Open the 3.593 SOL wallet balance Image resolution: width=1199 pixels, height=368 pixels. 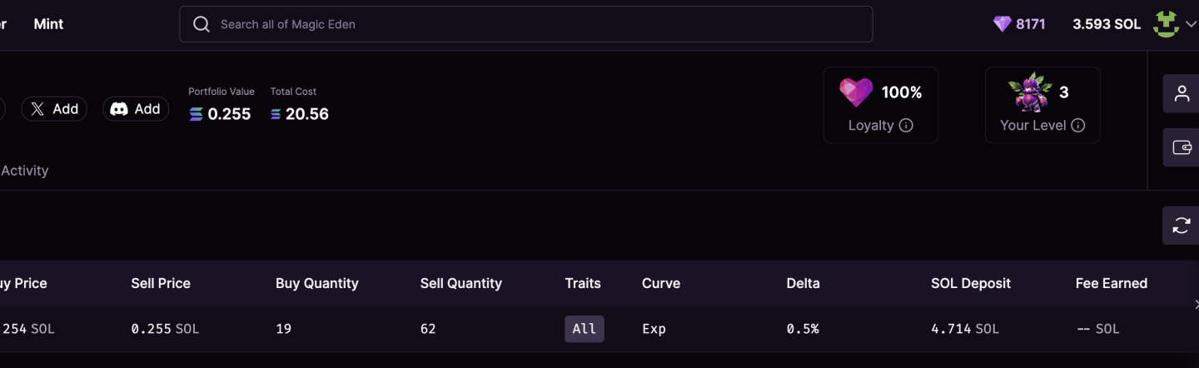click(1107, 24)
